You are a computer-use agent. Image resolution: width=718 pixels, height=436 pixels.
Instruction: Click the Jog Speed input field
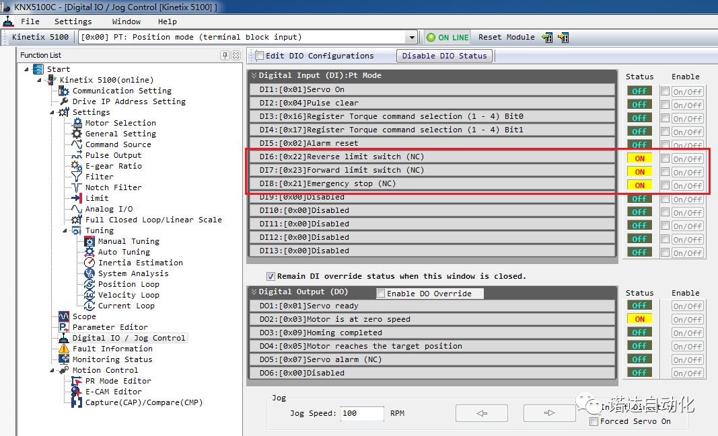click(x=362, y=413)
